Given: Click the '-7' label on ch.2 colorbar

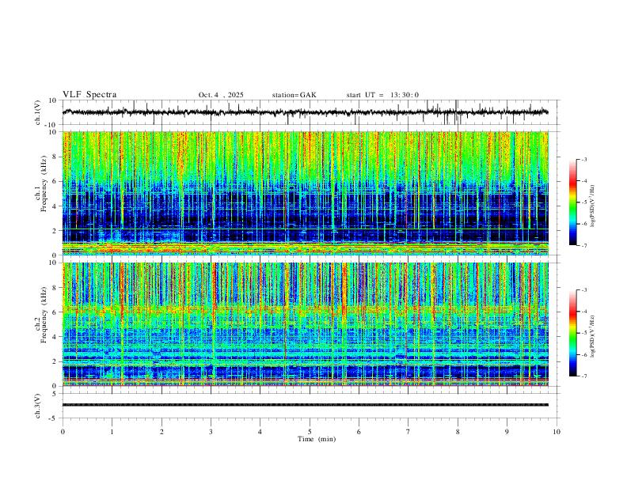Looking at the screenshot, I should pyautogui.click(x=583, y=376).
